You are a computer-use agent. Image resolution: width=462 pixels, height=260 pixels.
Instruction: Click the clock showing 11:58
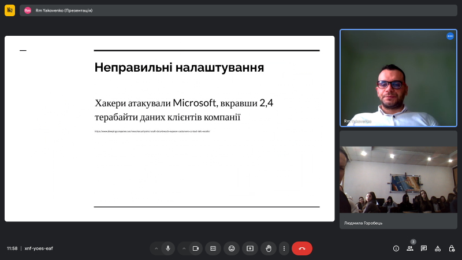click(12, 248)
